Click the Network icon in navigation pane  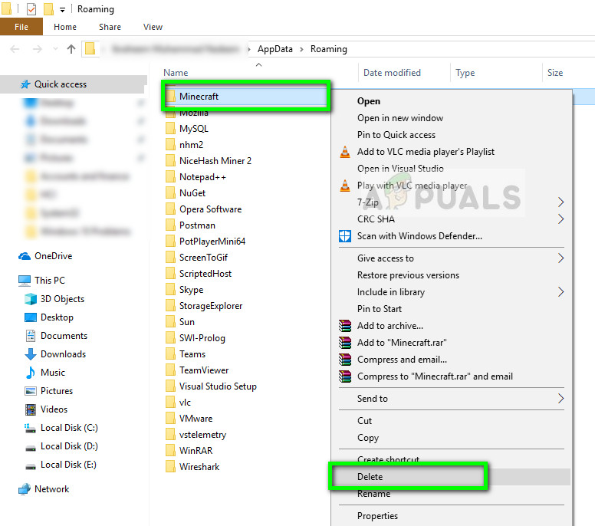[x=25, y=489]
